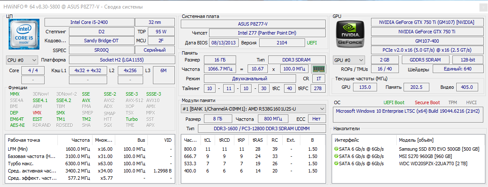Click the HVCI status label
This screenshot has height=187, width=488.
pyautogui.click(x=471, y=102)
